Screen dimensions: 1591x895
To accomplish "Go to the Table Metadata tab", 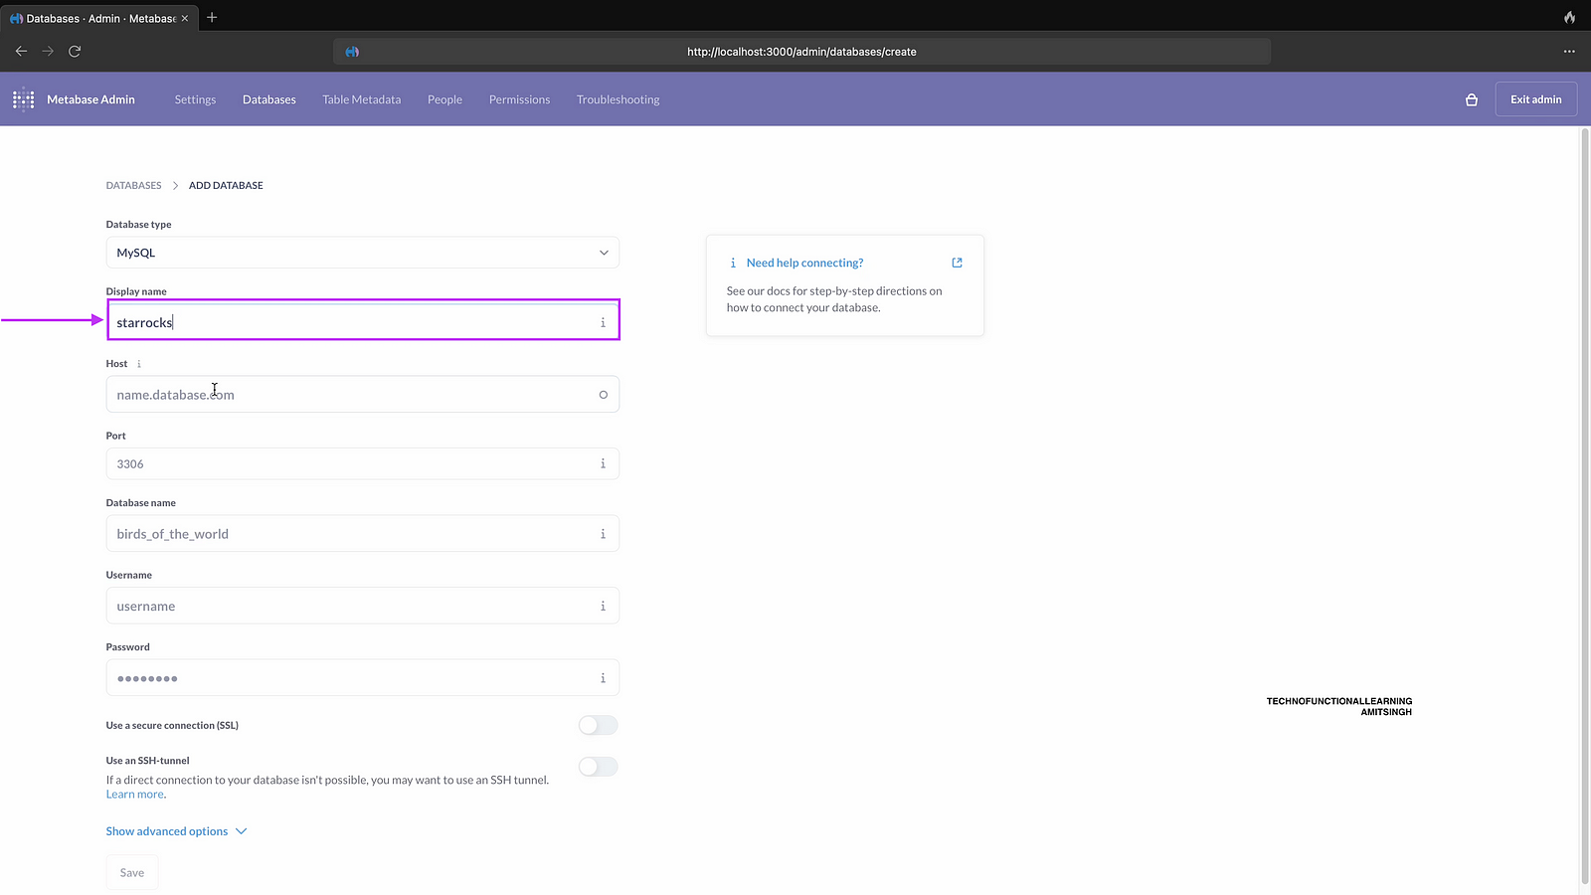I will (x=361, y=99).
